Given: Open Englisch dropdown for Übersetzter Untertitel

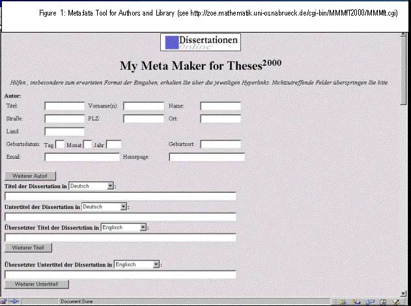Looking at the screenshot, I should pyautogui.click(x=137, y=264).
